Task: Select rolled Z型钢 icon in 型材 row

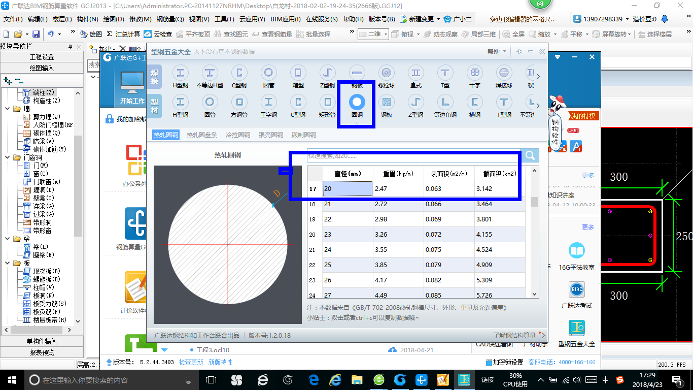Action: coord(415,106)
